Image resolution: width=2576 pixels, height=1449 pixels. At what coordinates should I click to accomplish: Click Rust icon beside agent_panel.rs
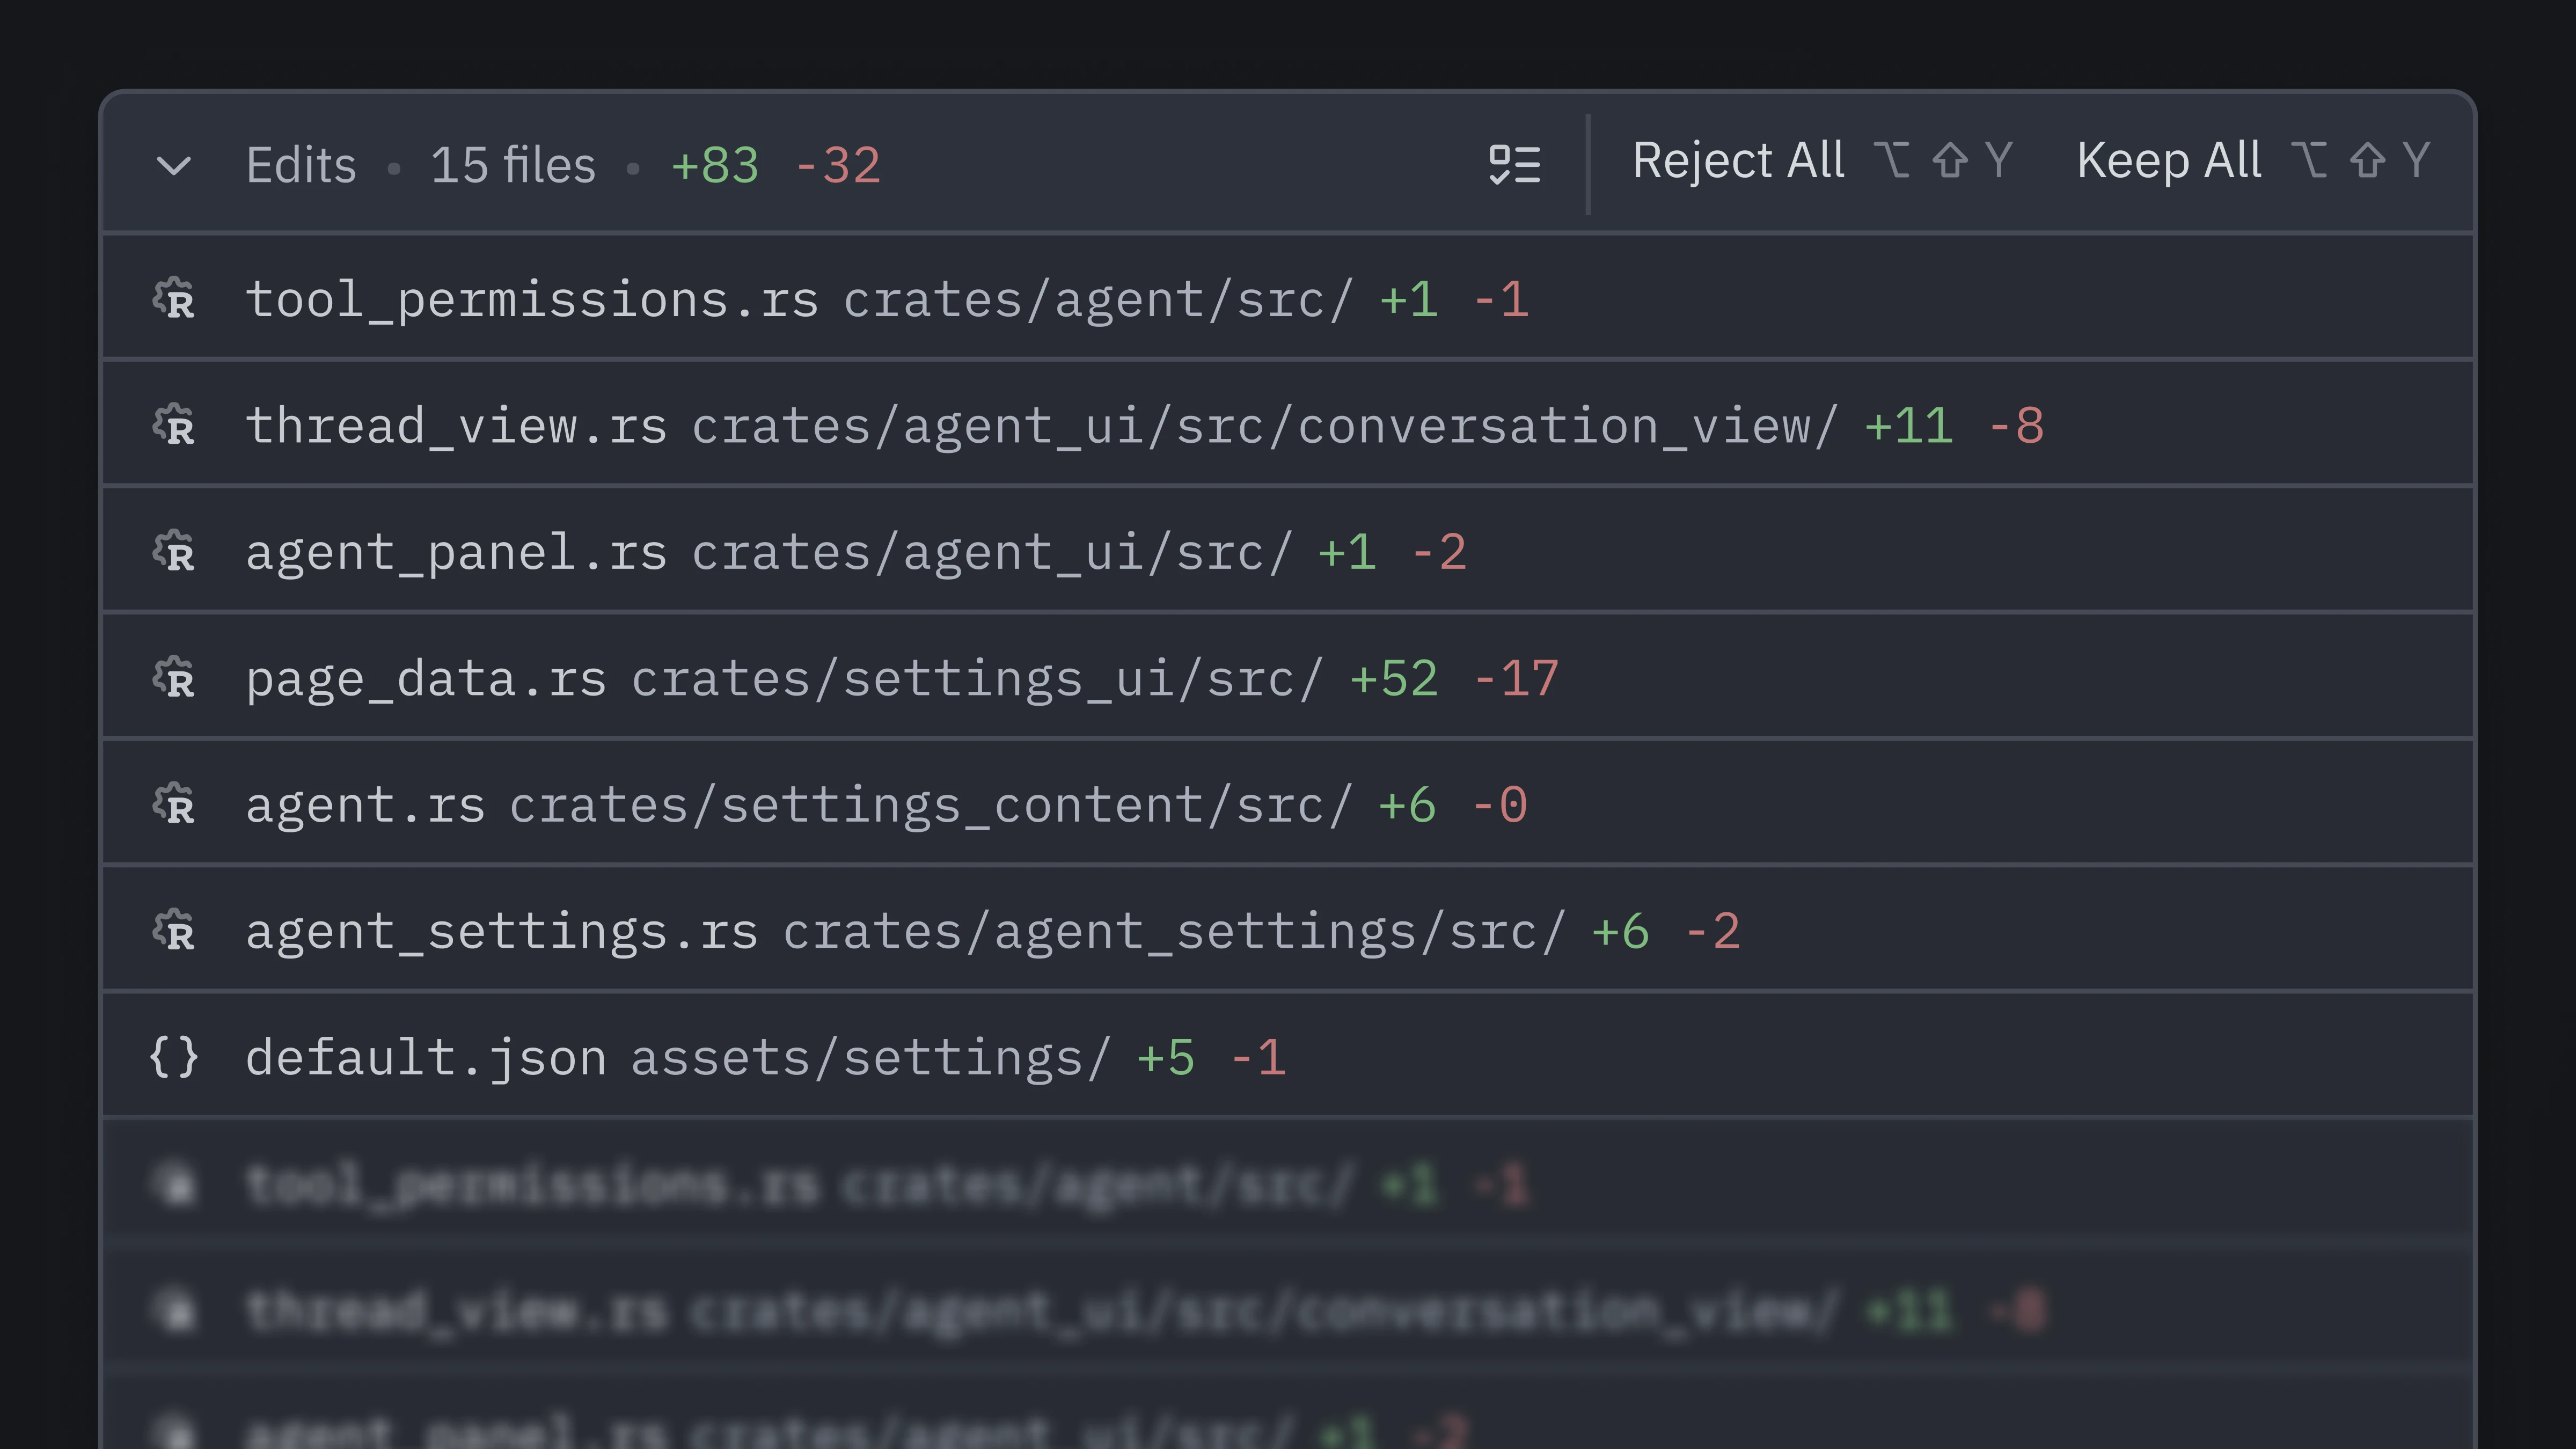click(175, 552)
